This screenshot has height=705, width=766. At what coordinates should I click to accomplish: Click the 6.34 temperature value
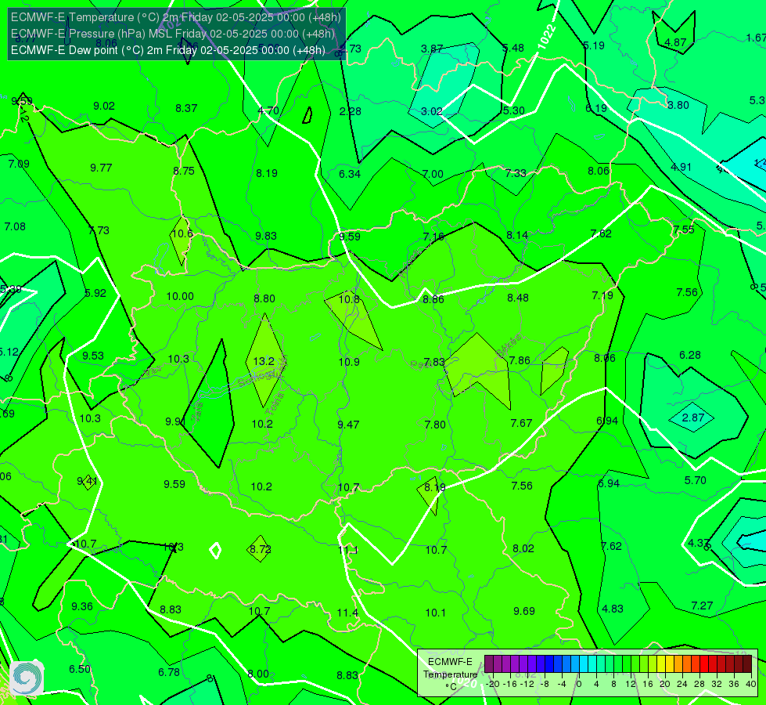point(350,174)
